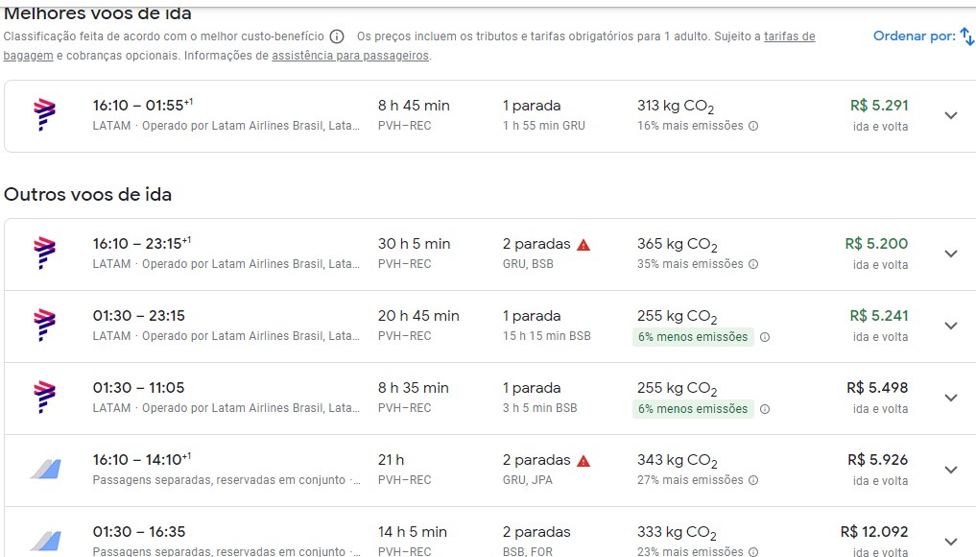Click the 6% menos emissões badge on 20 h 45 min flight
Viewport: 976px width, 557px height.
click(x=693, y=337)
